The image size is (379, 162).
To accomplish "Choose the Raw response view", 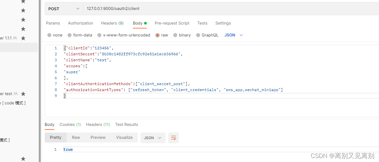I will point(76,137).
